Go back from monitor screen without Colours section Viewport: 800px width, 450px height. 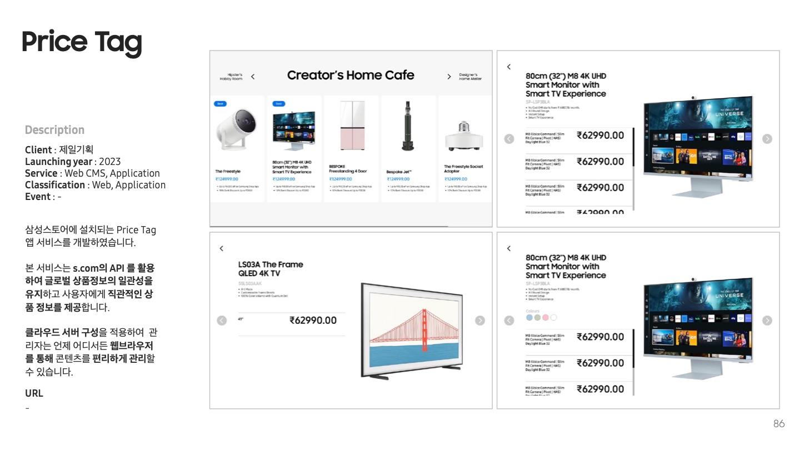(x=509, y=67)
